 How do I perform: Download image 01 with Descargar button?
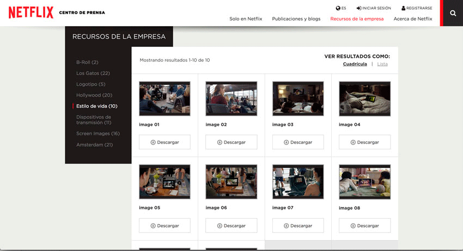point(165,142)
